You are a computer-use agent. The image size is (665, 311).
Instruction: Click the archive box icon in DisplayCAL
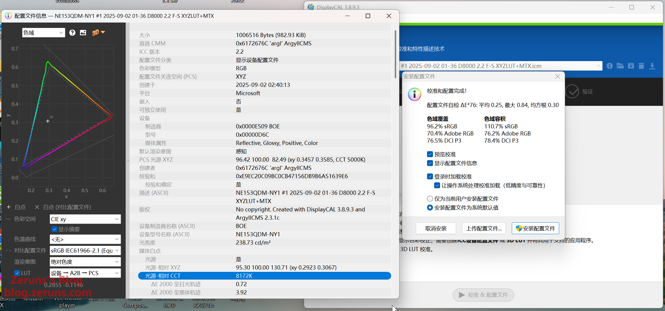pyautogui.click(x=631, y=66)
